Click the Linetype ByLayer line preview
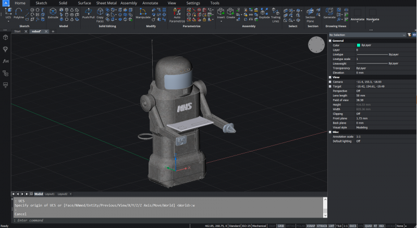 pos(372,54)
